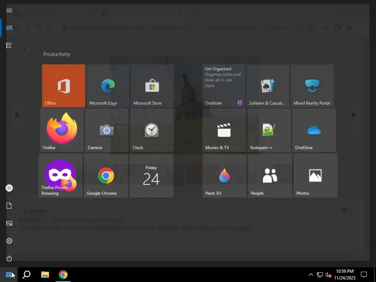Show hidden system tray icons
This screenshot has width=376, height=282.
(x=311, y=275)
